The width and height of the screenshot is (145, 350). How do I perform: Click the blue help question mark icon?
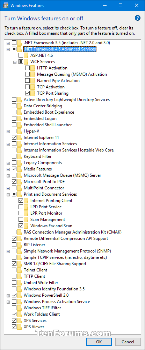[137, 18]
